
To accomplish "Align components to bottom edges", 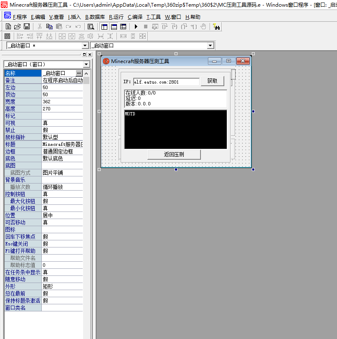I will [49, 36].
